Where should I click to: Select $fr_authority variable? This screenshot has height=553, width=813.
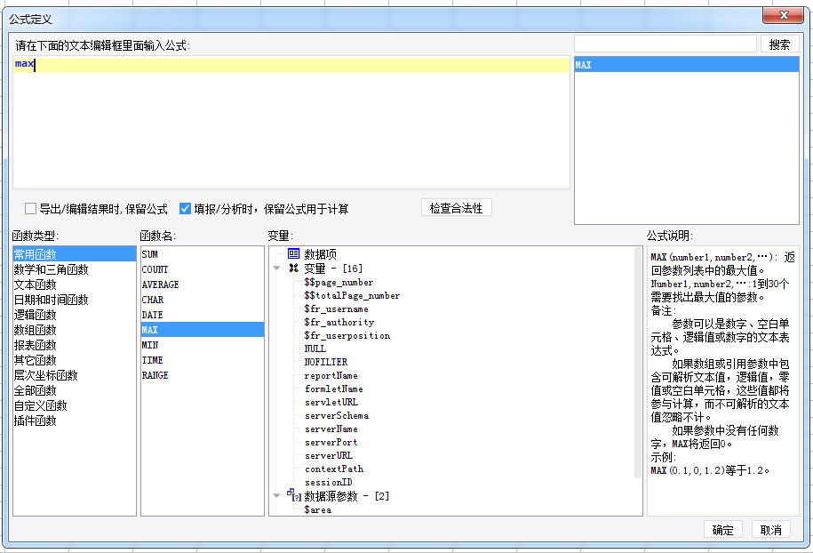[339, 322]
